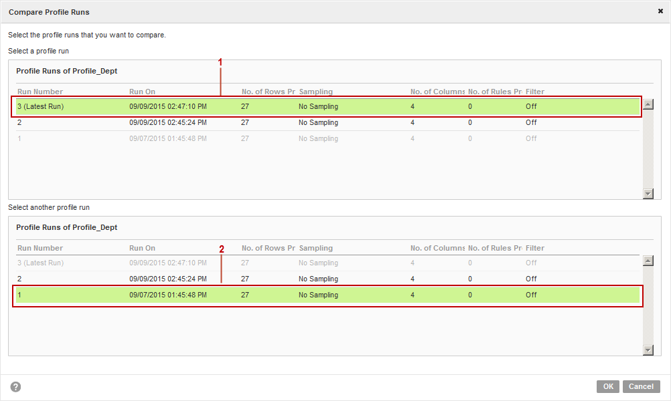This screenshot has height=401, width=671.
Task: Sort top list by Run On column
Action: (142, 92)
